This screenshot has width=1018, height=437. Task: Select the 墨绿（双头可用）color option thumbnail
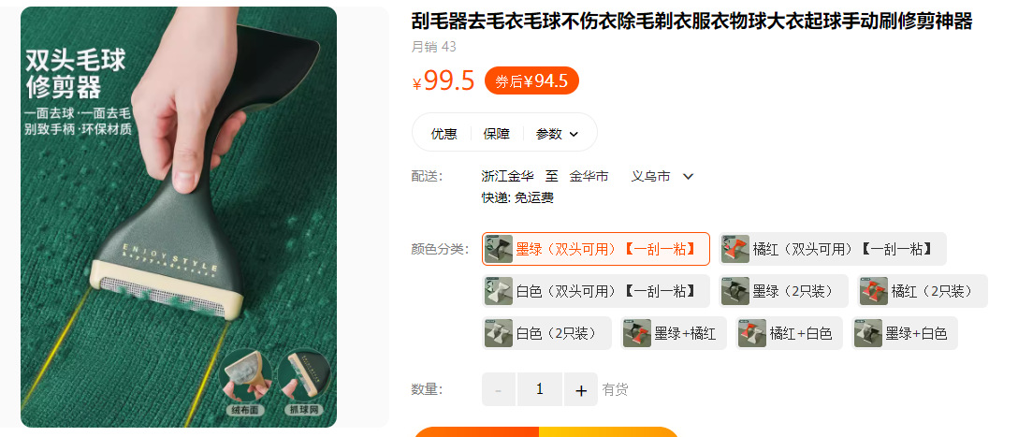(x=499, y=249)
